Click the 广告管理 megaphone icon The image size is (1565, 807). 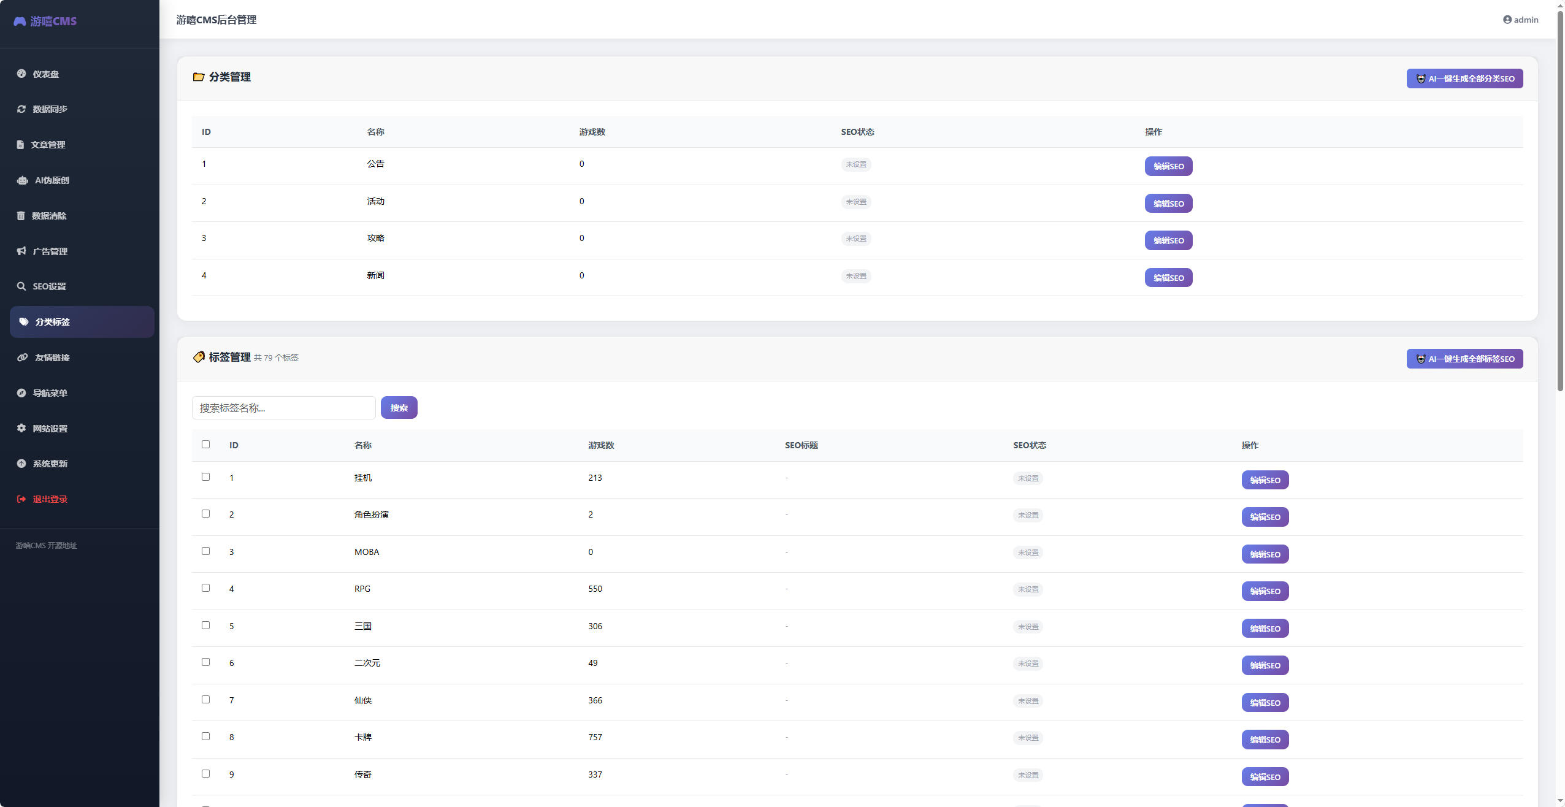click(21, 251)
